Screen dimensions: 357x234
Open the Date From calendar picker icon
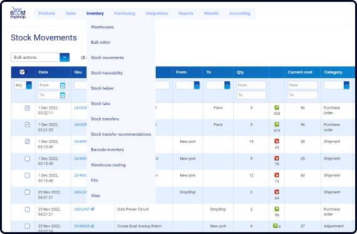pos(63,85)
